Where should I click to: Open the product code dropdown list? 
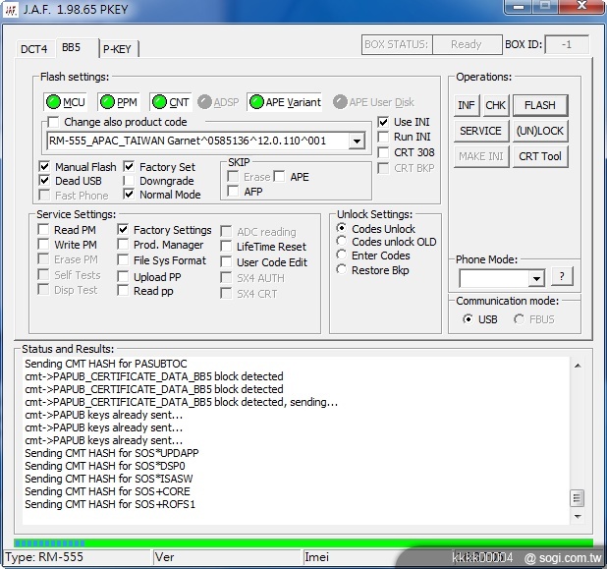[357, 141]
